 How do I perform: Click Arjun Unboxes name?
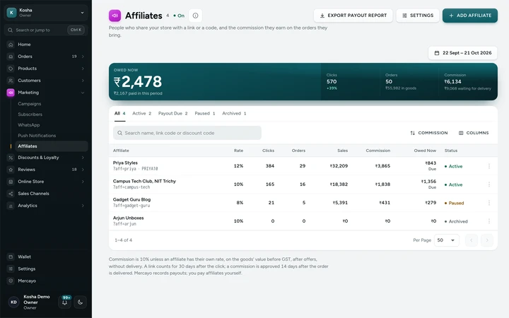128,218
